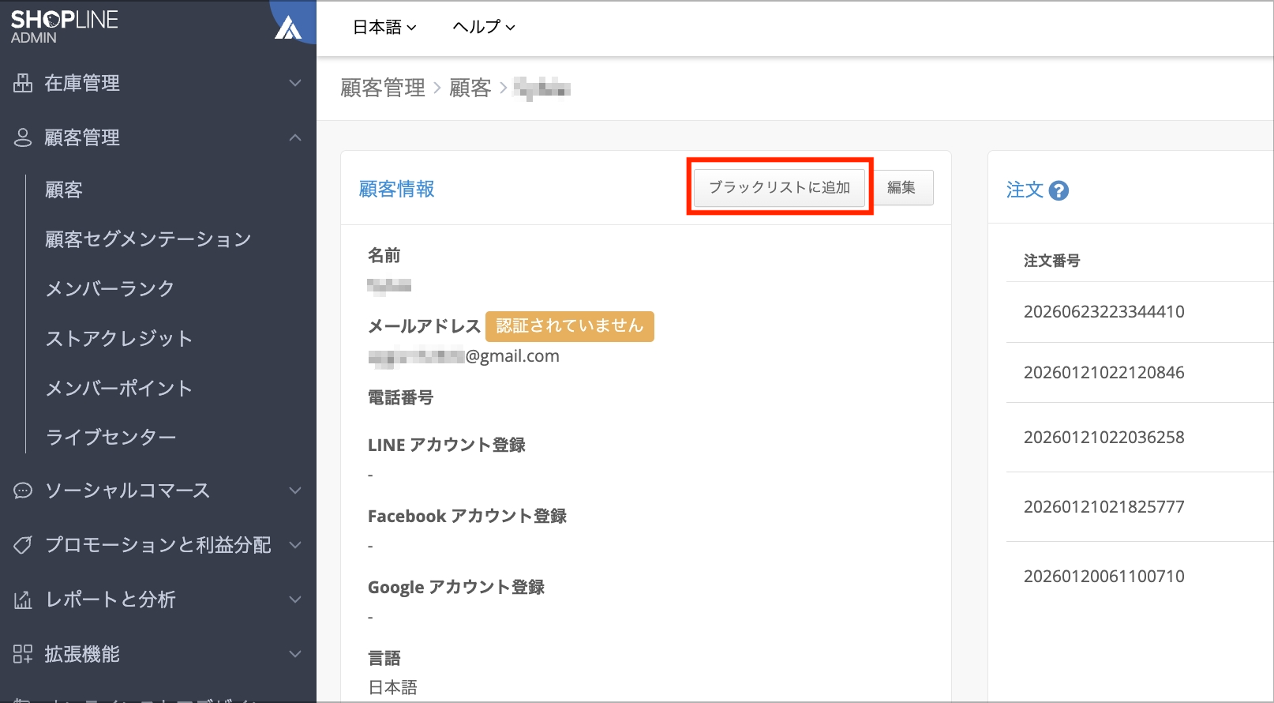
Task: Open the ヘルプ dropdown menu
Action: click(484, 28)
